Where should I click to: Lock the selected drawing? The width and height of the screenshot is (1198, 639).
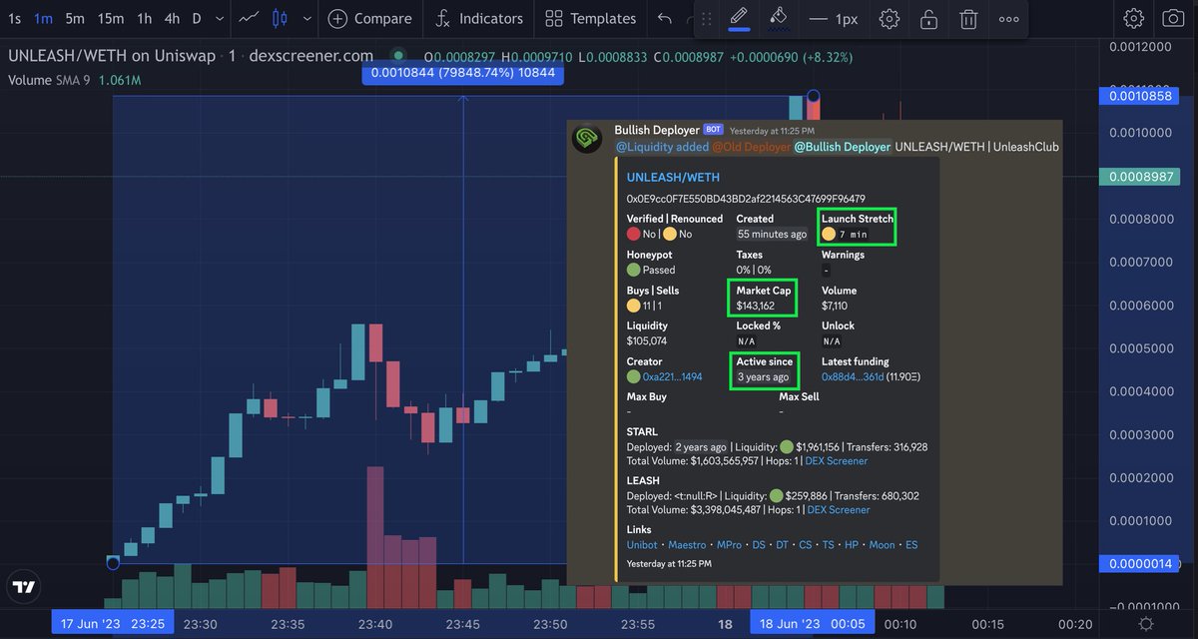click(x=928, y=18)
